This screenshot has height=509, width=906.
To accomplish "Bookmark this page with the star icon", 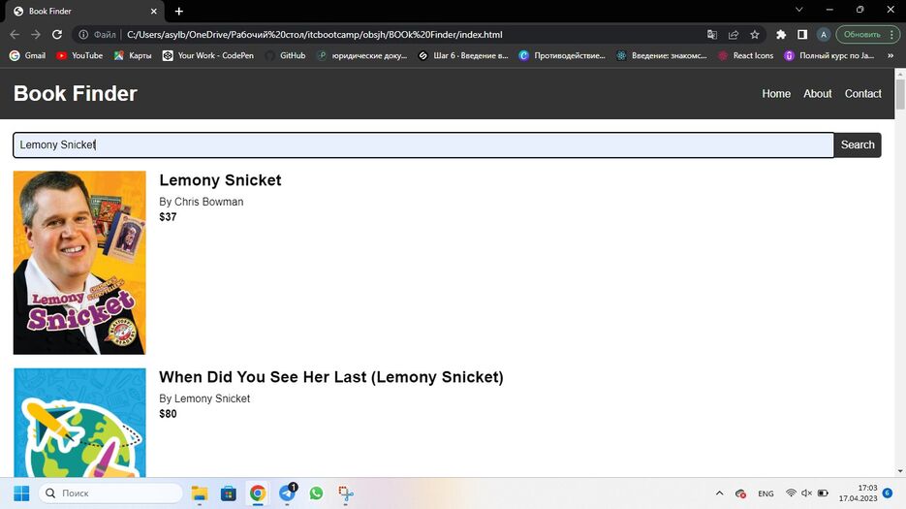I will [755, 35].
